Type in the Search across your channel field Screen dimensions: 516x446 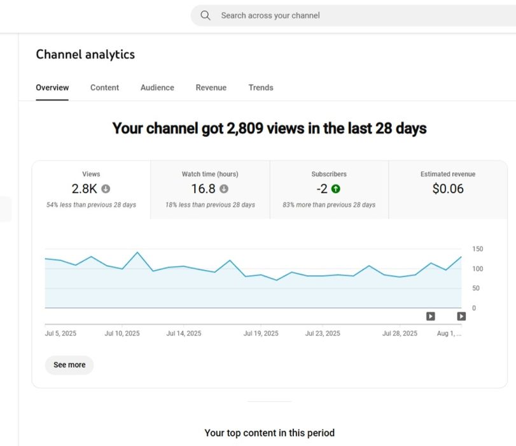[x=356, y=15]
